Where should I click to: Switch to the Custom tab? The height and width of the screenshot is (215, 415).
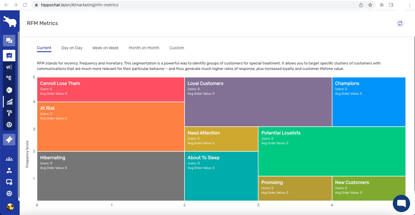[x=177, y=48]
